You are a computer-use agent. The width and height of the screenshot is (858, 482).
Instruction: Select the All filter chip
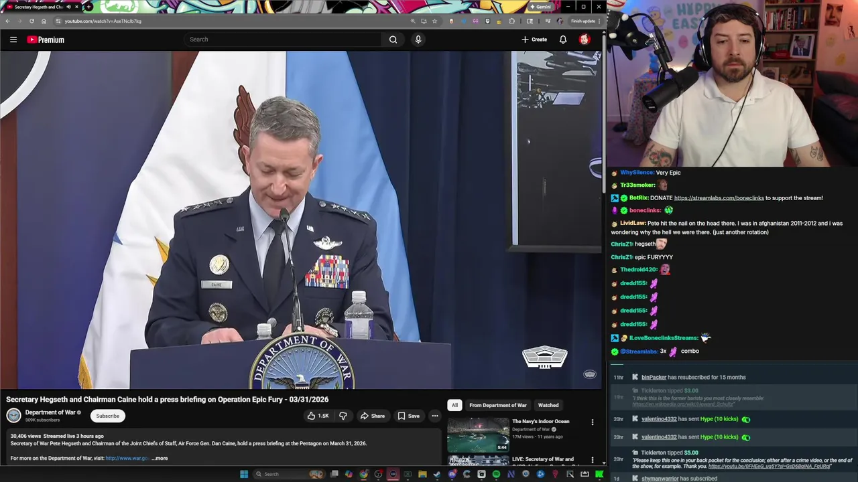pyautogui.click(x=454, y=405)
